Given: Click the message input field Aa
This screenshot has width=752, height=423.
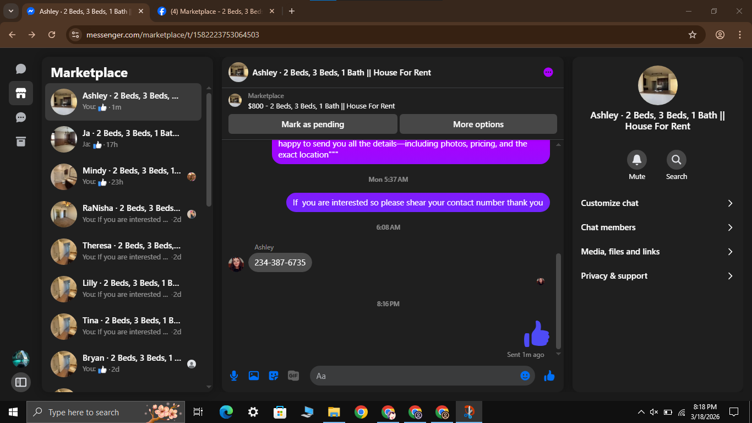Looking at the screenshot, I should tap(422, 376).
